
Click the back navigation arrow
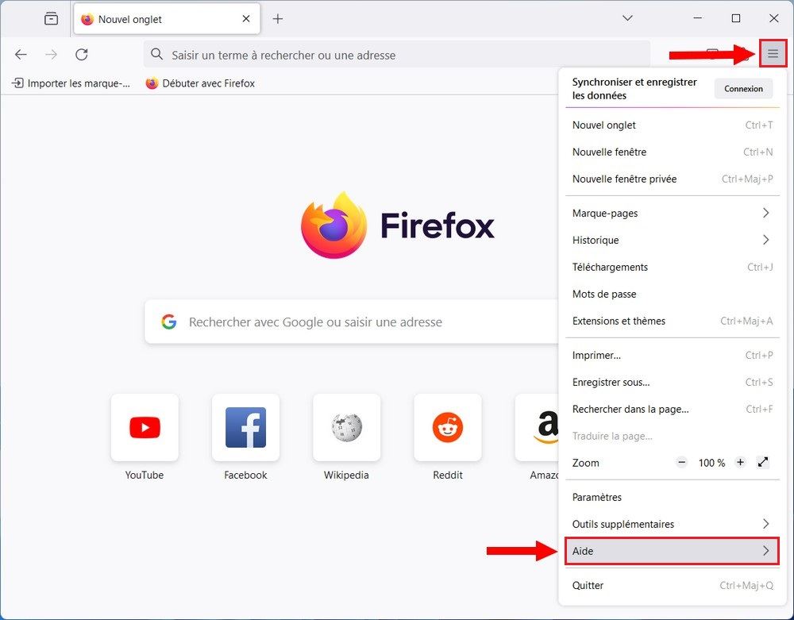tap(20, 55)
